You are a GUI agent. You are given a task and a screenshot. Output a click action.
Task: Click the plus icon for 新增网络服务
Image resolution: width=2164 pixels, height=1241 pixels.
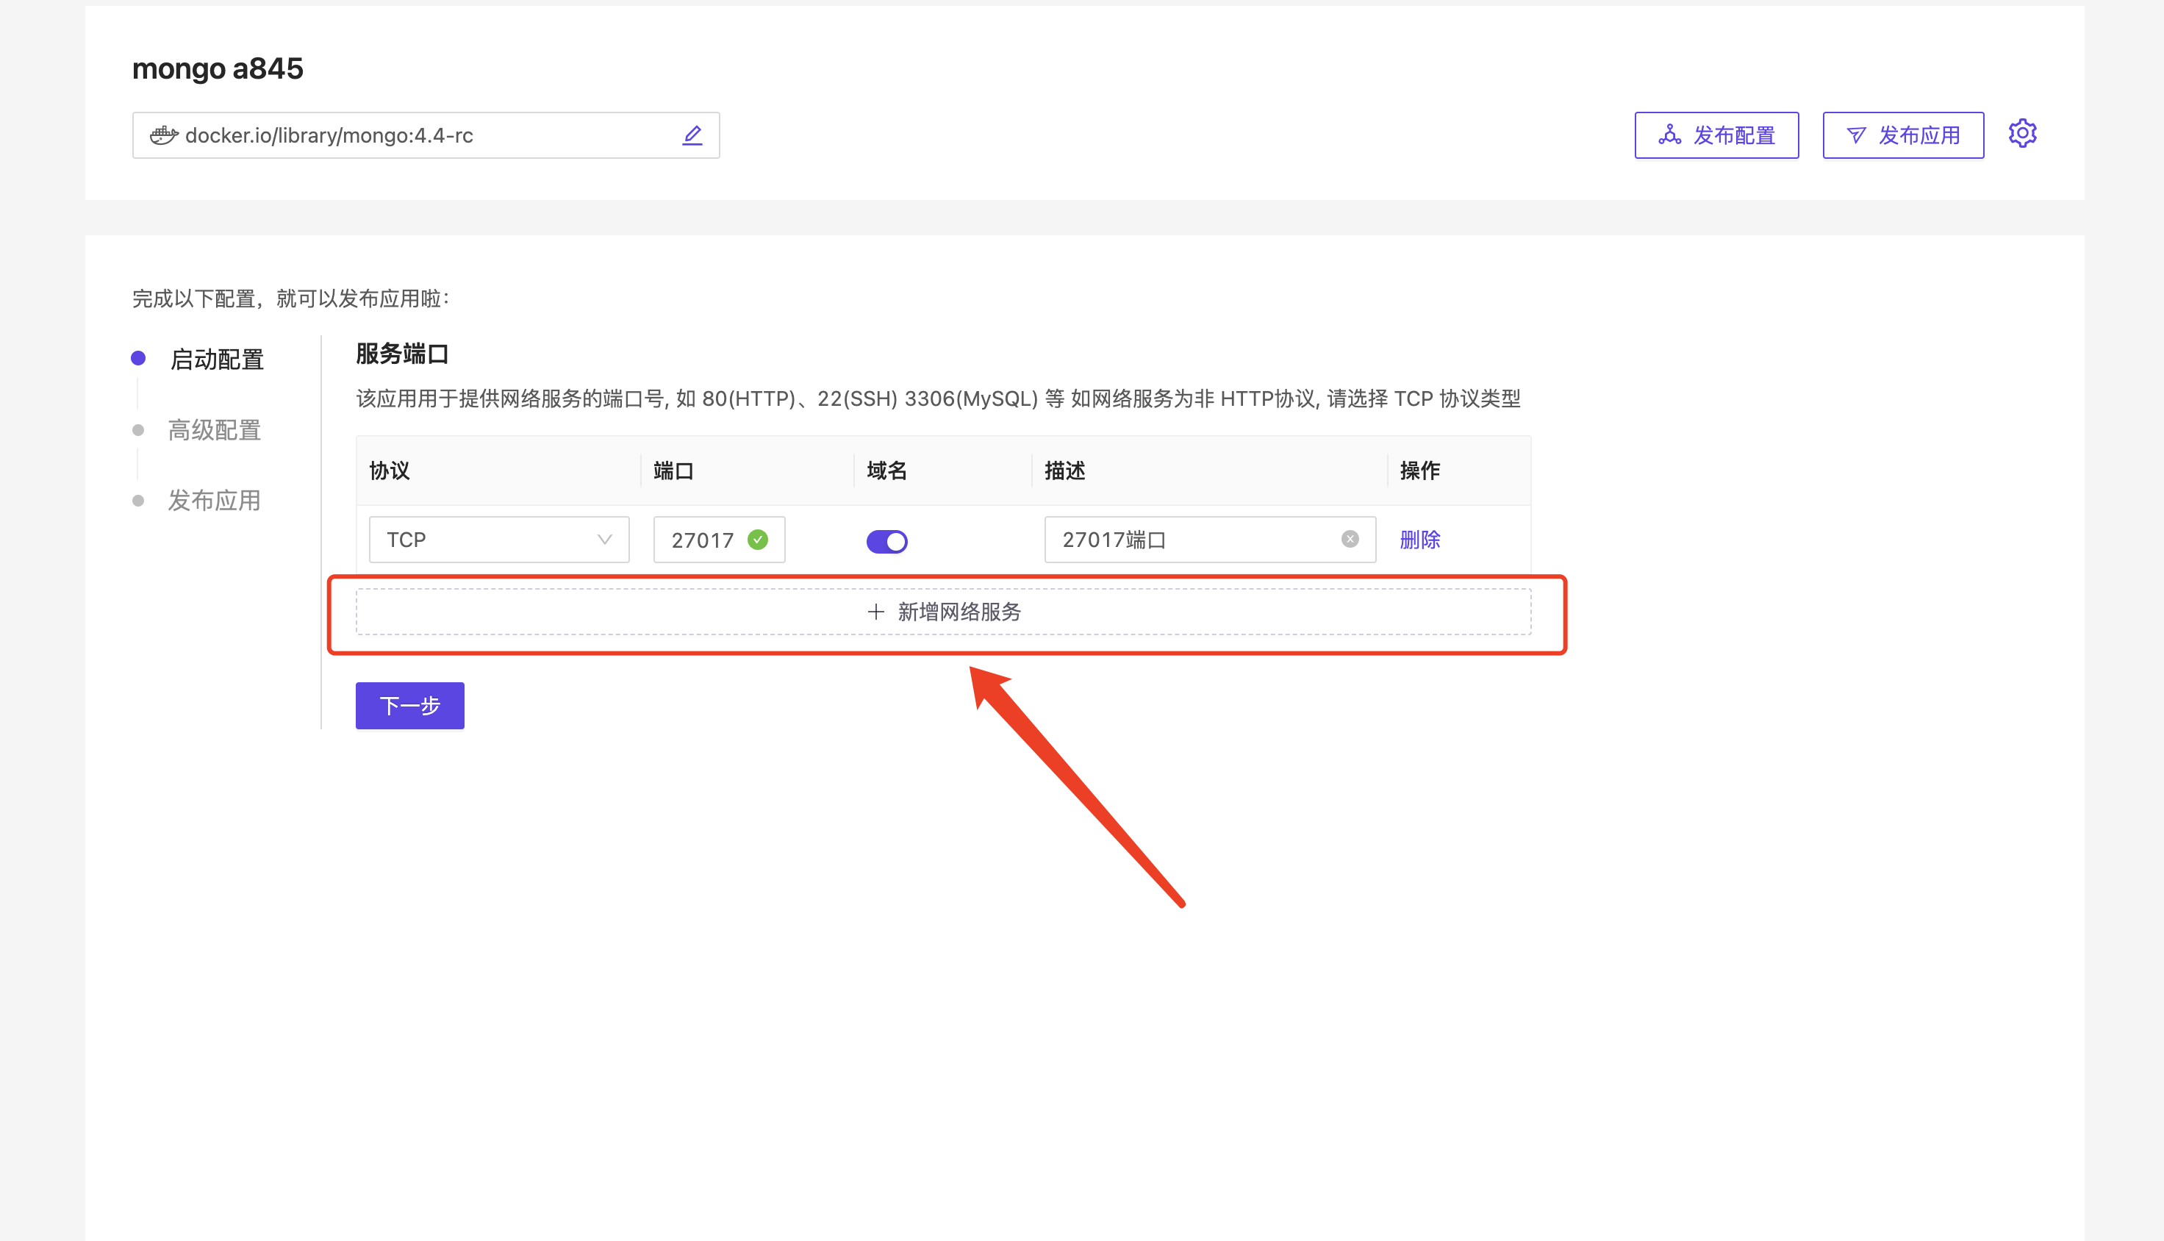pos(875,612)
